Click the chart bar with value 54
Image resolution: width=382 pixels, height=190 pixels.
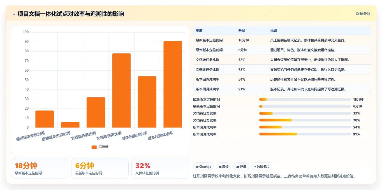(147, 102)
